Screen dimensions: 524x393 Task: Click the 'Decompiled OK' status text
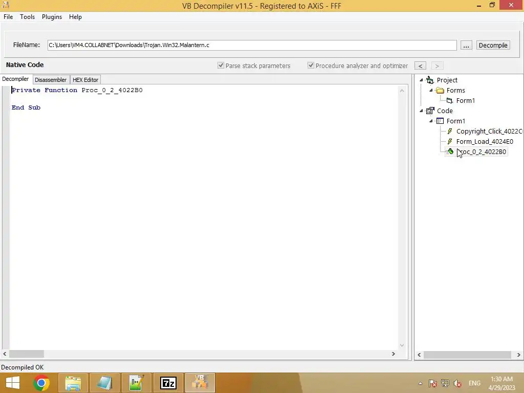[23, 367]
